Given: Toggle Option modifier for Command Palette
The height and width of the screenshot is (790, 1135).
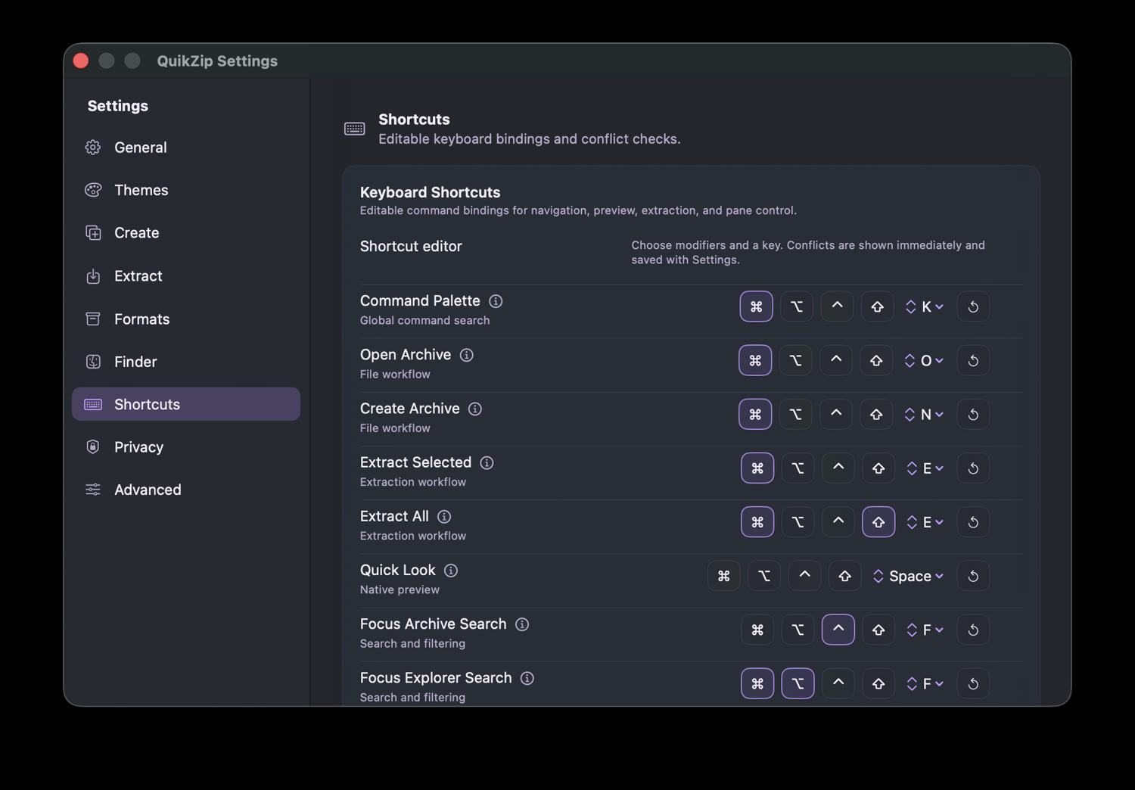Looking at the screenshot, I should click(x=797, y=306).
